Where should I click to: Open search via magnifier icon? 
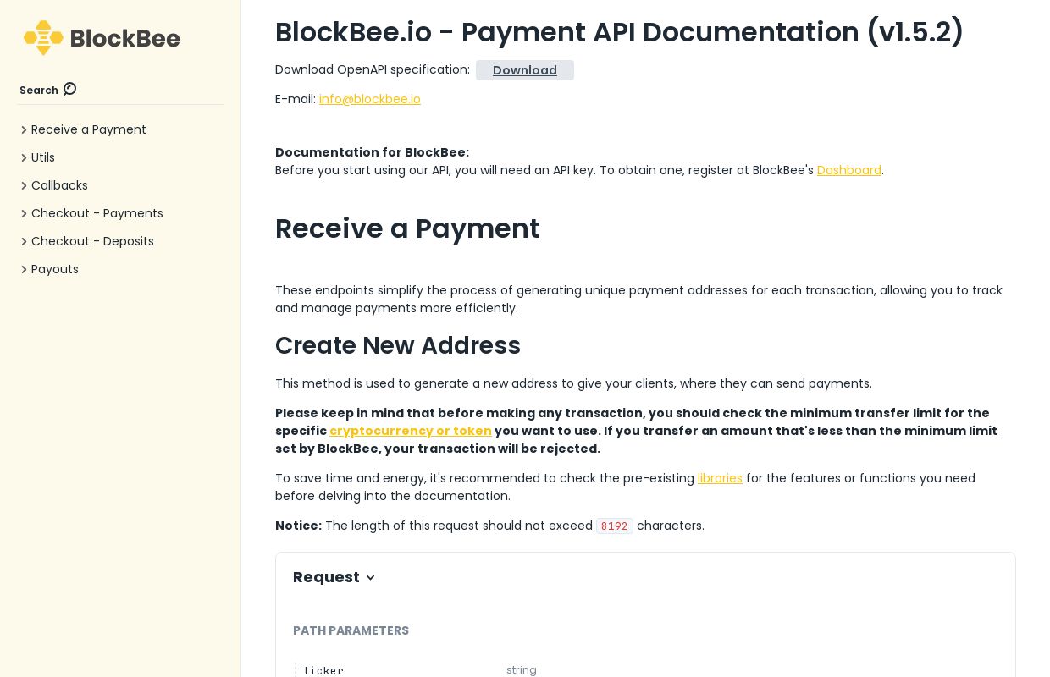coord(70,89)
